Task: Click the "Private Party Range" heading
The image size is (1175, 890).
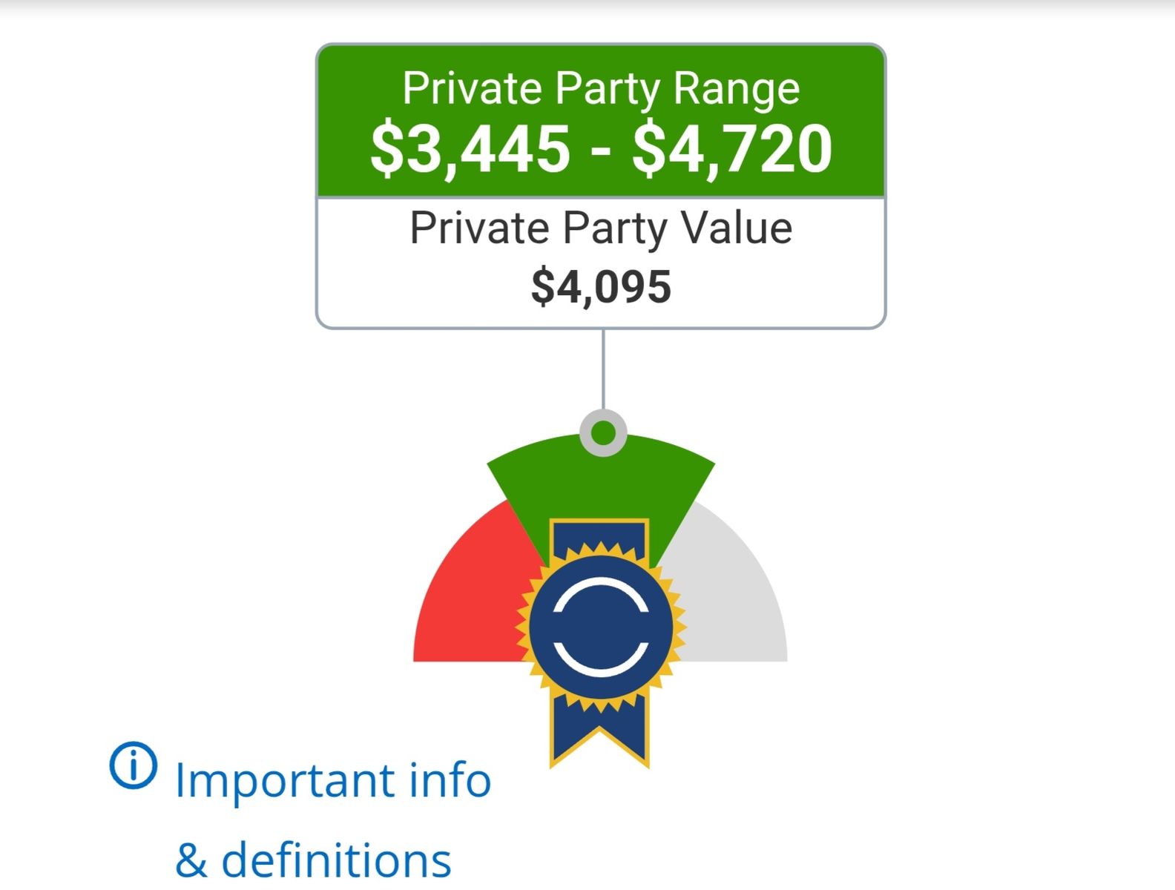Action: click(601, 88)
